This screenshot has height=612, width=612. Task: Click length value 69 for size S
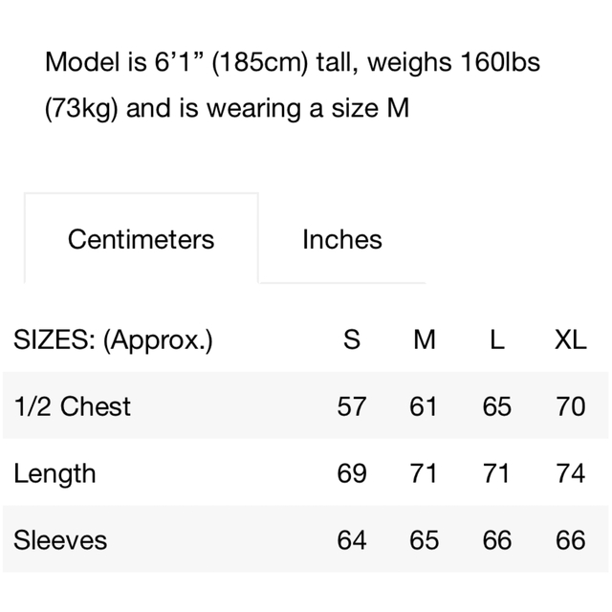coord(352,473)
